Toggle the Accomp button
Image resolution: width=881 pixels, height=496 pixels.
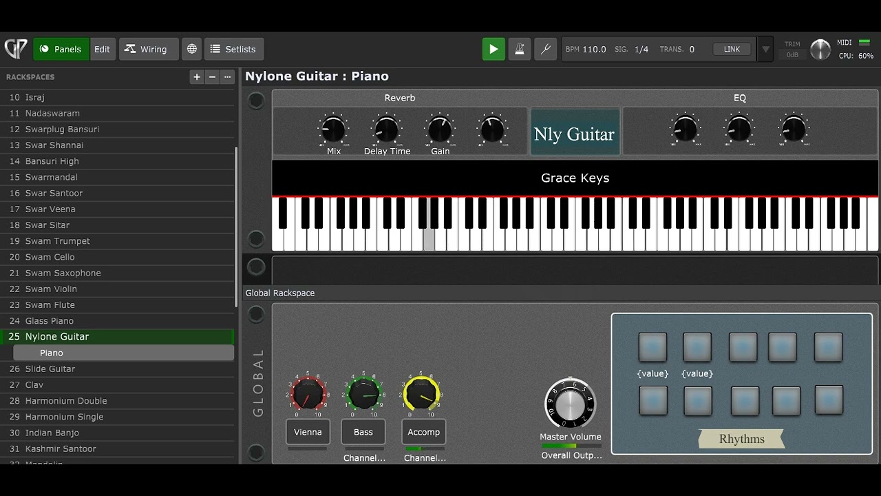coord(423,432)
